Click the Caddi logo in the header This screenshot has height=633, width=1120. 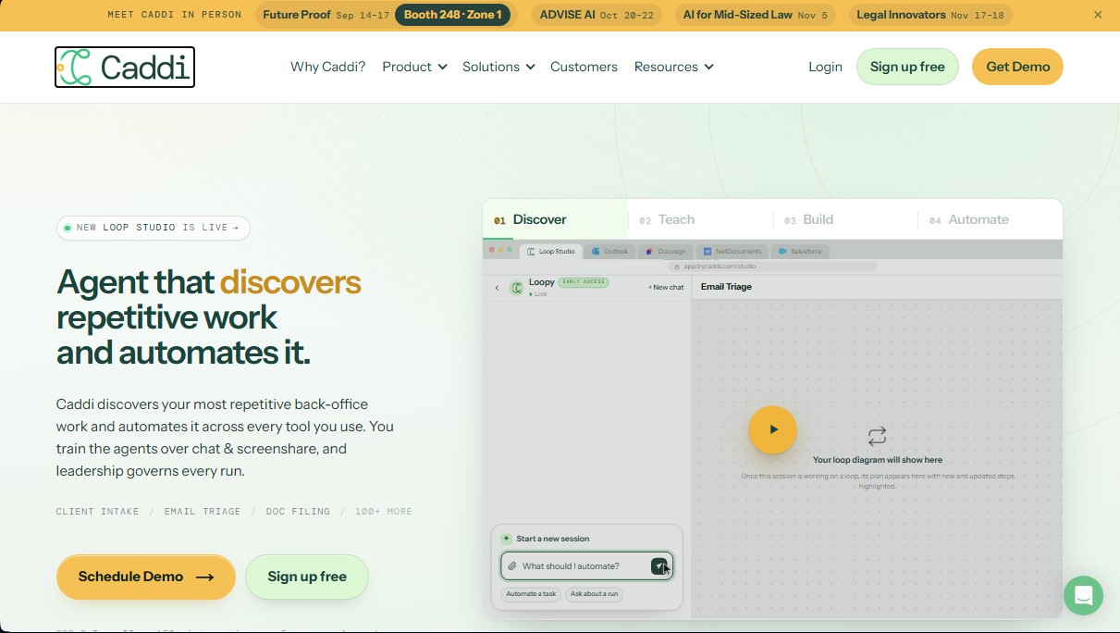pyautogui.click(x=125, y=67)
